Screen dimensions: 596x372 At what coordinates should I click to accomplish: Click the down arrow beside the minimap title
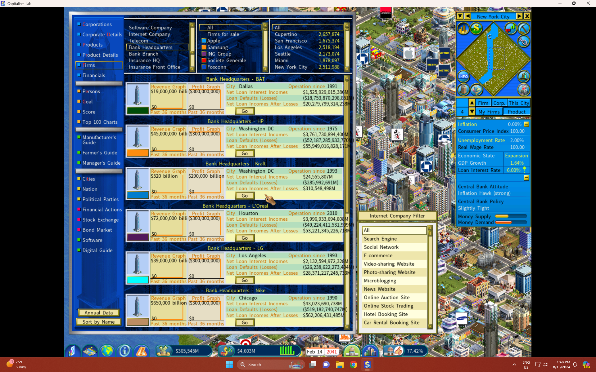point(460,16)
